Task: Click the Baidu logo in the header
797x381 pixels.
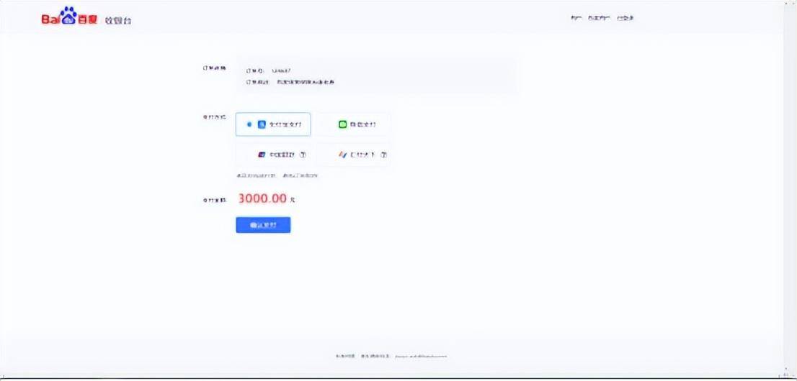Action: (x=69, y=17)
